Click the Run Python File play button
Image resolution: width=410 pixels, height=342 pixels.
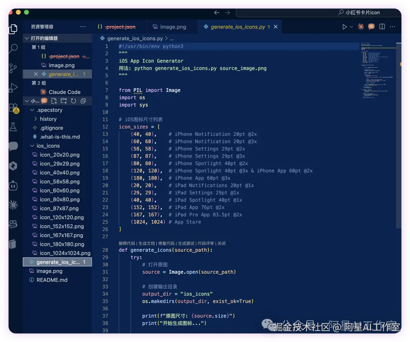(345, 27)
